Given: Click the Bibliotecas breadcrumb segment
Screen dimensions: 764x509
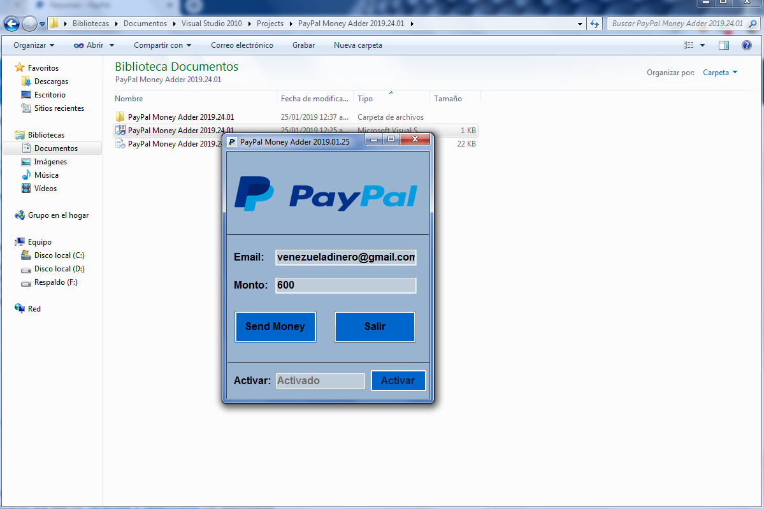Looking at the screenshot, I should 90,24.
